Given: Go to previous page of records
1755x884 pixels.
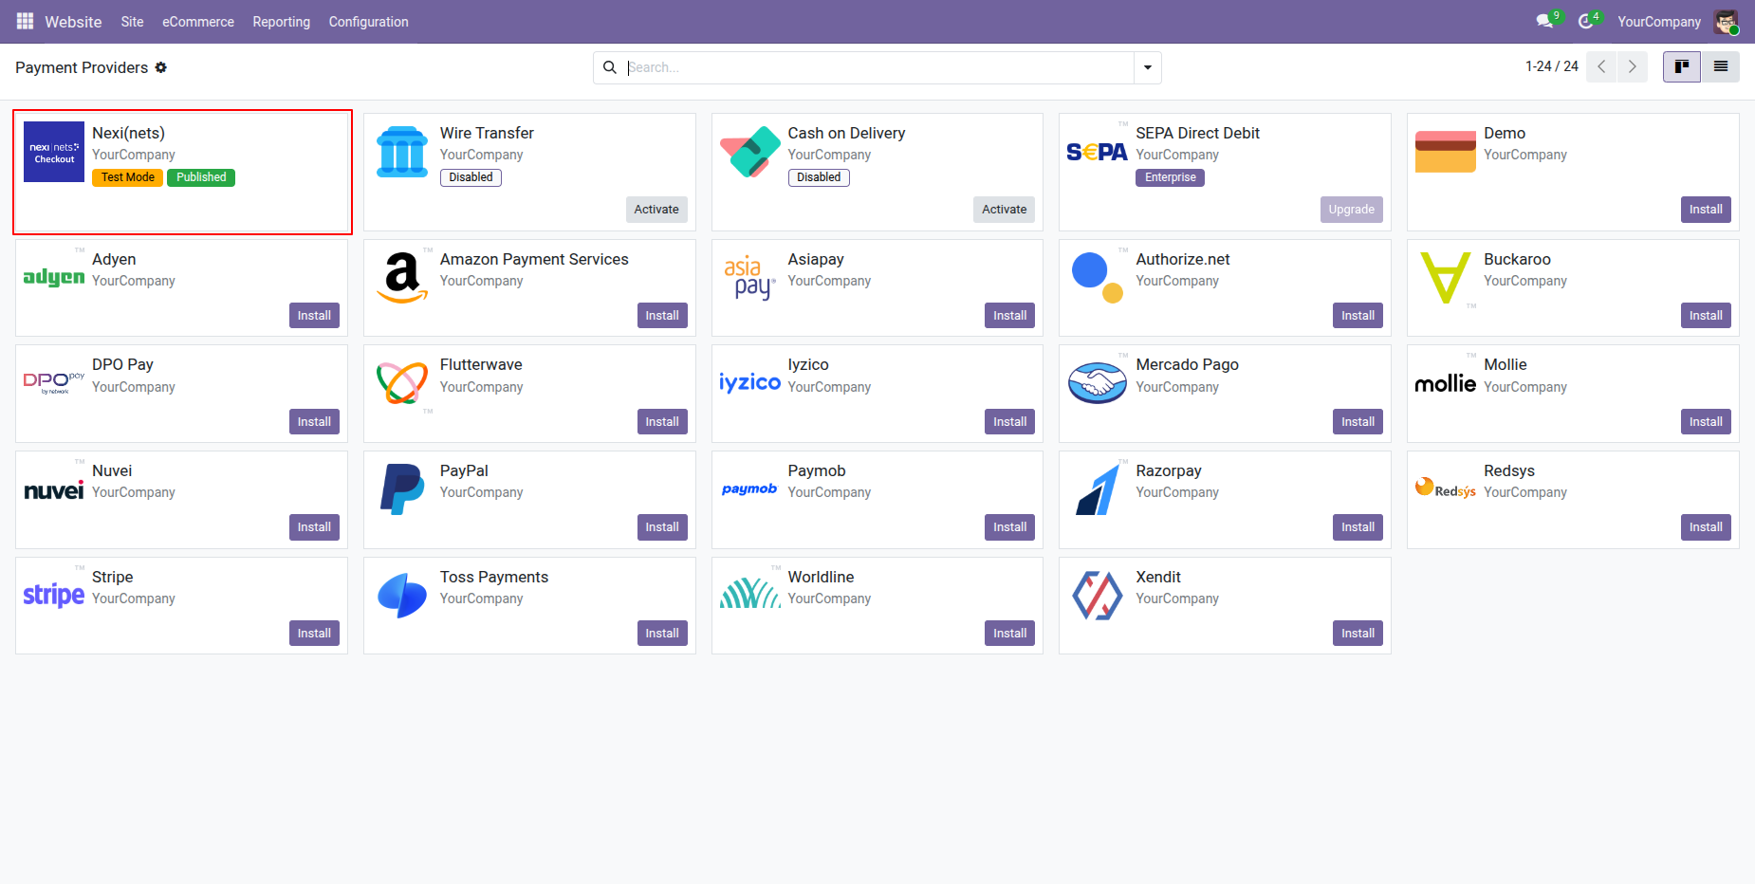Looking at the screenshot, I should pos(1601,66).
